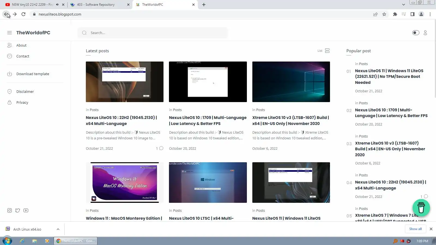Open Xtreme LiteOS 10 v3 thumbnail in Latest posts
The width and height of the screenshot is (436, 245).
point(291,82)
